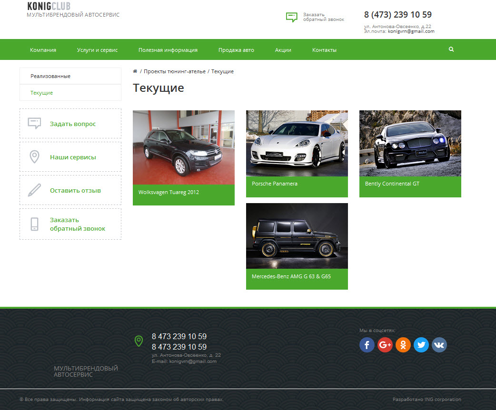Click the header phone 8 (473) 239 10 59
Viewport: 496px width, 410px height.
pos(398,15)
